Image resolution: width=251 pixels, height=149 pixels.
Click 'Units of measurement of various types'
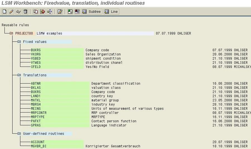pyautogui.click(x=127, y=108)
